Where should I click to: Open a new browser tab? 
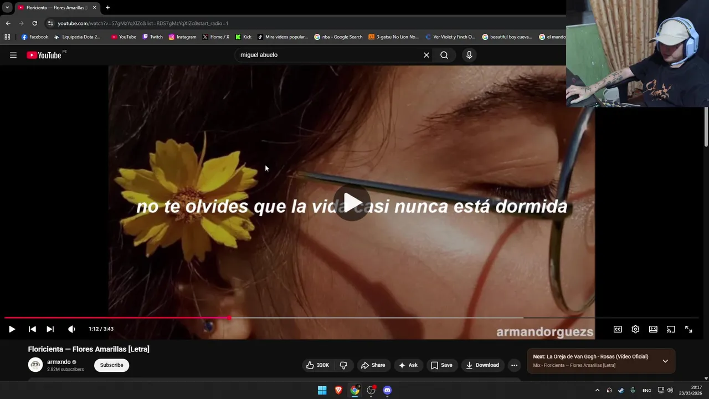click(x=107, y=8)
